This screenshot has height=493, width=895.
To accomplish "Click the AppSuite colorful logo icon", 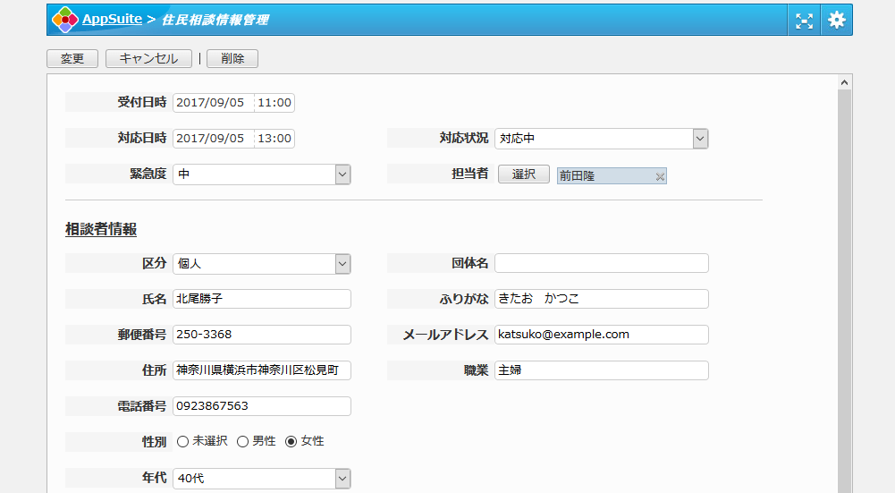I will (64, 20).
